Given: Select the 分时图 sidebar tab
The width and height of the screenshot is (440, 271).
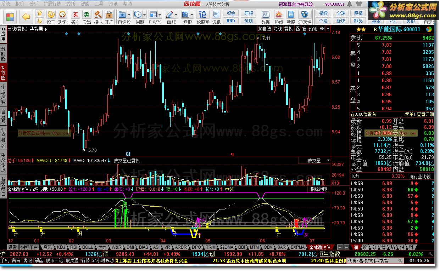Looking at the screenshot, I should 3,54.
